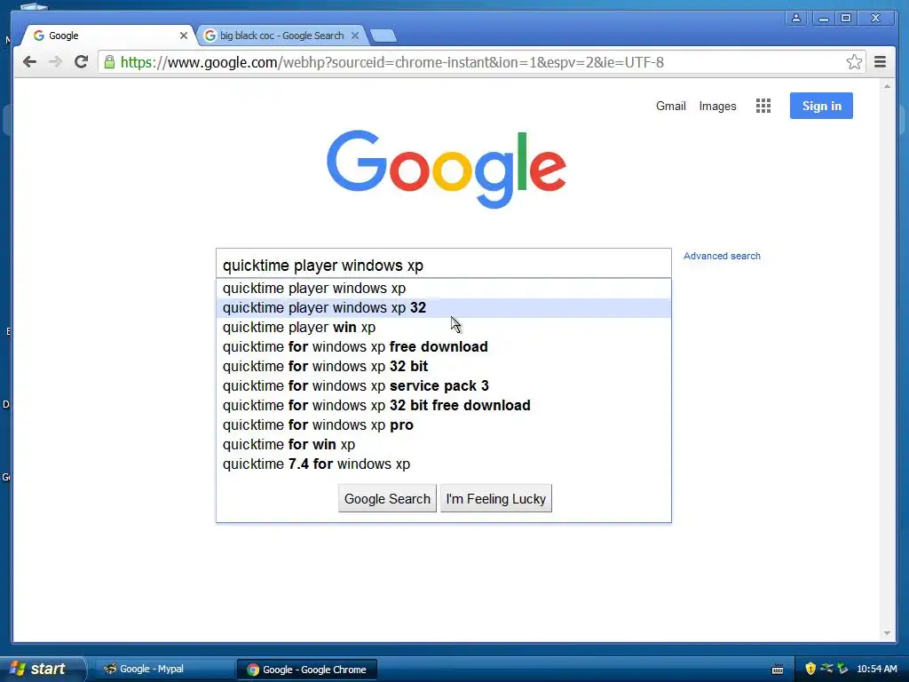Pick 'quicktime for windows xp 32 bit free download'
This screenshot has width=909, height=682.
coord(444,405)
